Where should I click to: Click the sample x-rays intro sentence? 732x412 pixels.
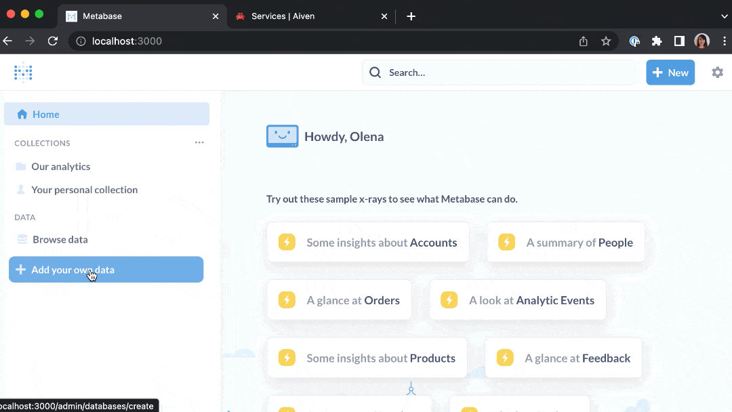click(x=392, y=199)
